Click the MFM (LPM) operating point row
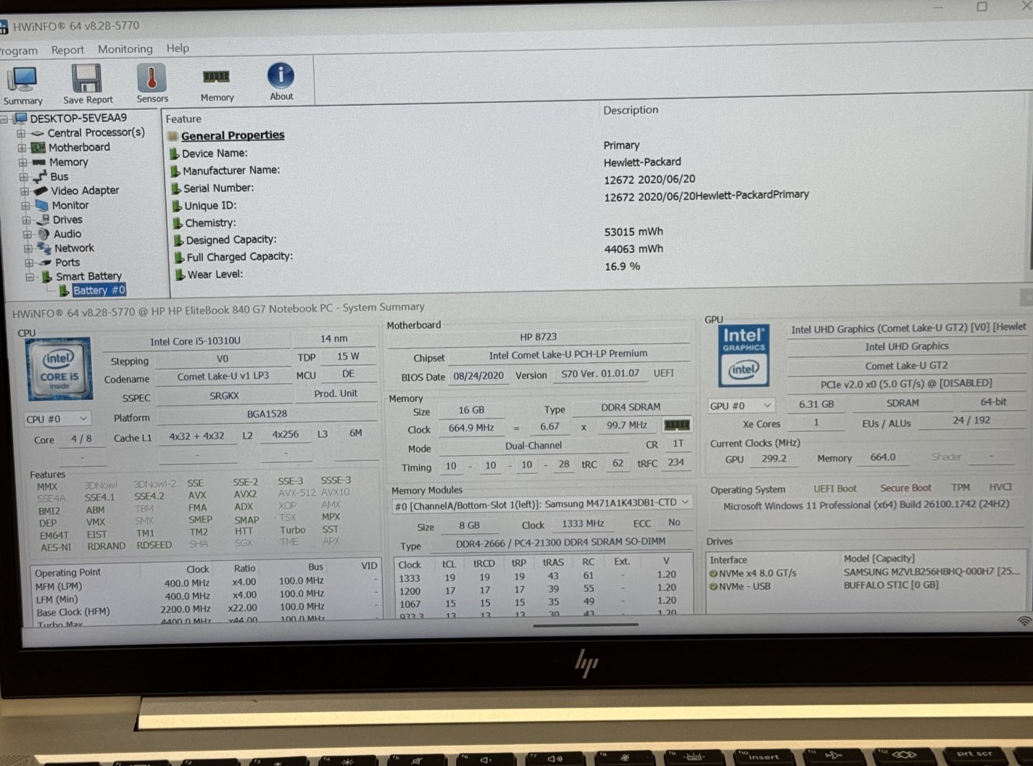Image resolution: width=1033 pixels, height=766 pixels. point(207,583)
